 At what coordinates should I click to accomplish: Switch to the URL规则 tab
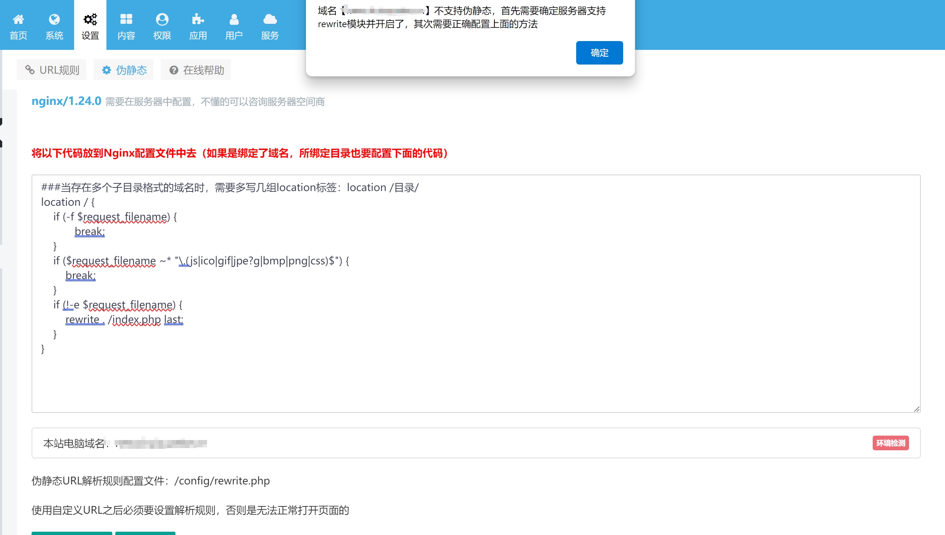(x=52, y=70)
